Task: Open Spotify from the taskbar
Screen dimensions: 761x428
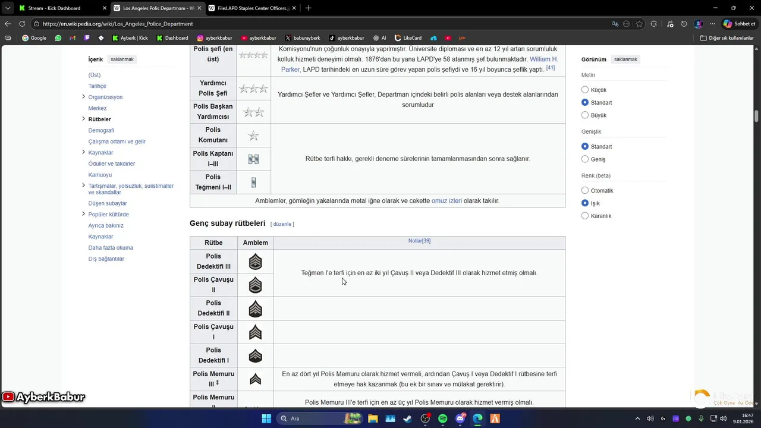Action: click(x=442, y=418)
